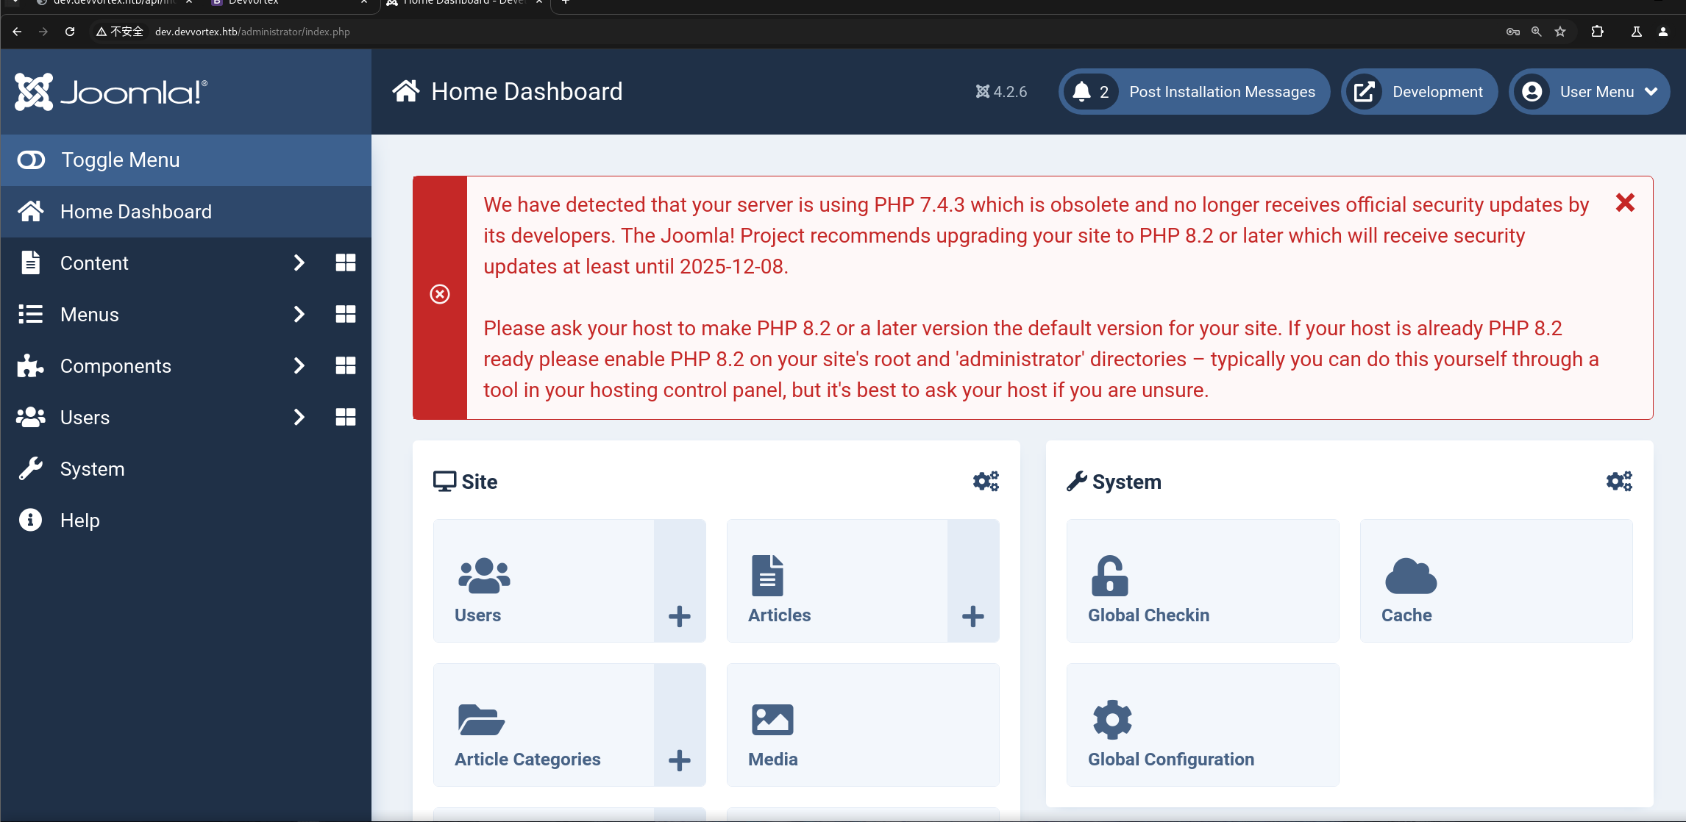The width and height of the screenshot is (1686, 822).
Task: Click the Joomla logo in sidebar
Action: click(x=111, y=92)
